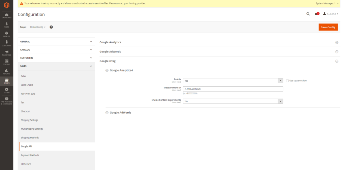Select the Multishipping Settings config tab

coord(57,129)
